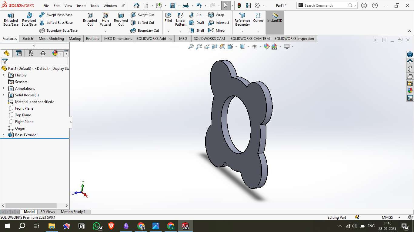Open the Insert menu

click(x=81, y=6)
